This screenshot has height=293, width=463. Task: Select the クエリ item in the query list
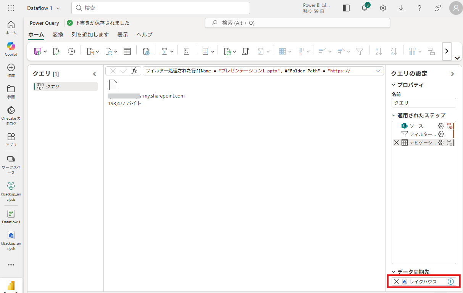pyautogui.click(x=65, y=86)
